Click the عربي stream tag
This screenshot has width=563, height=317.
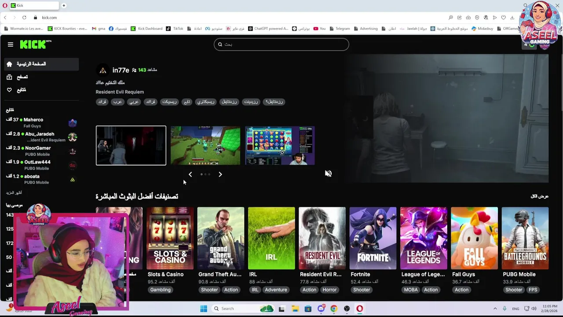(134, 102)
